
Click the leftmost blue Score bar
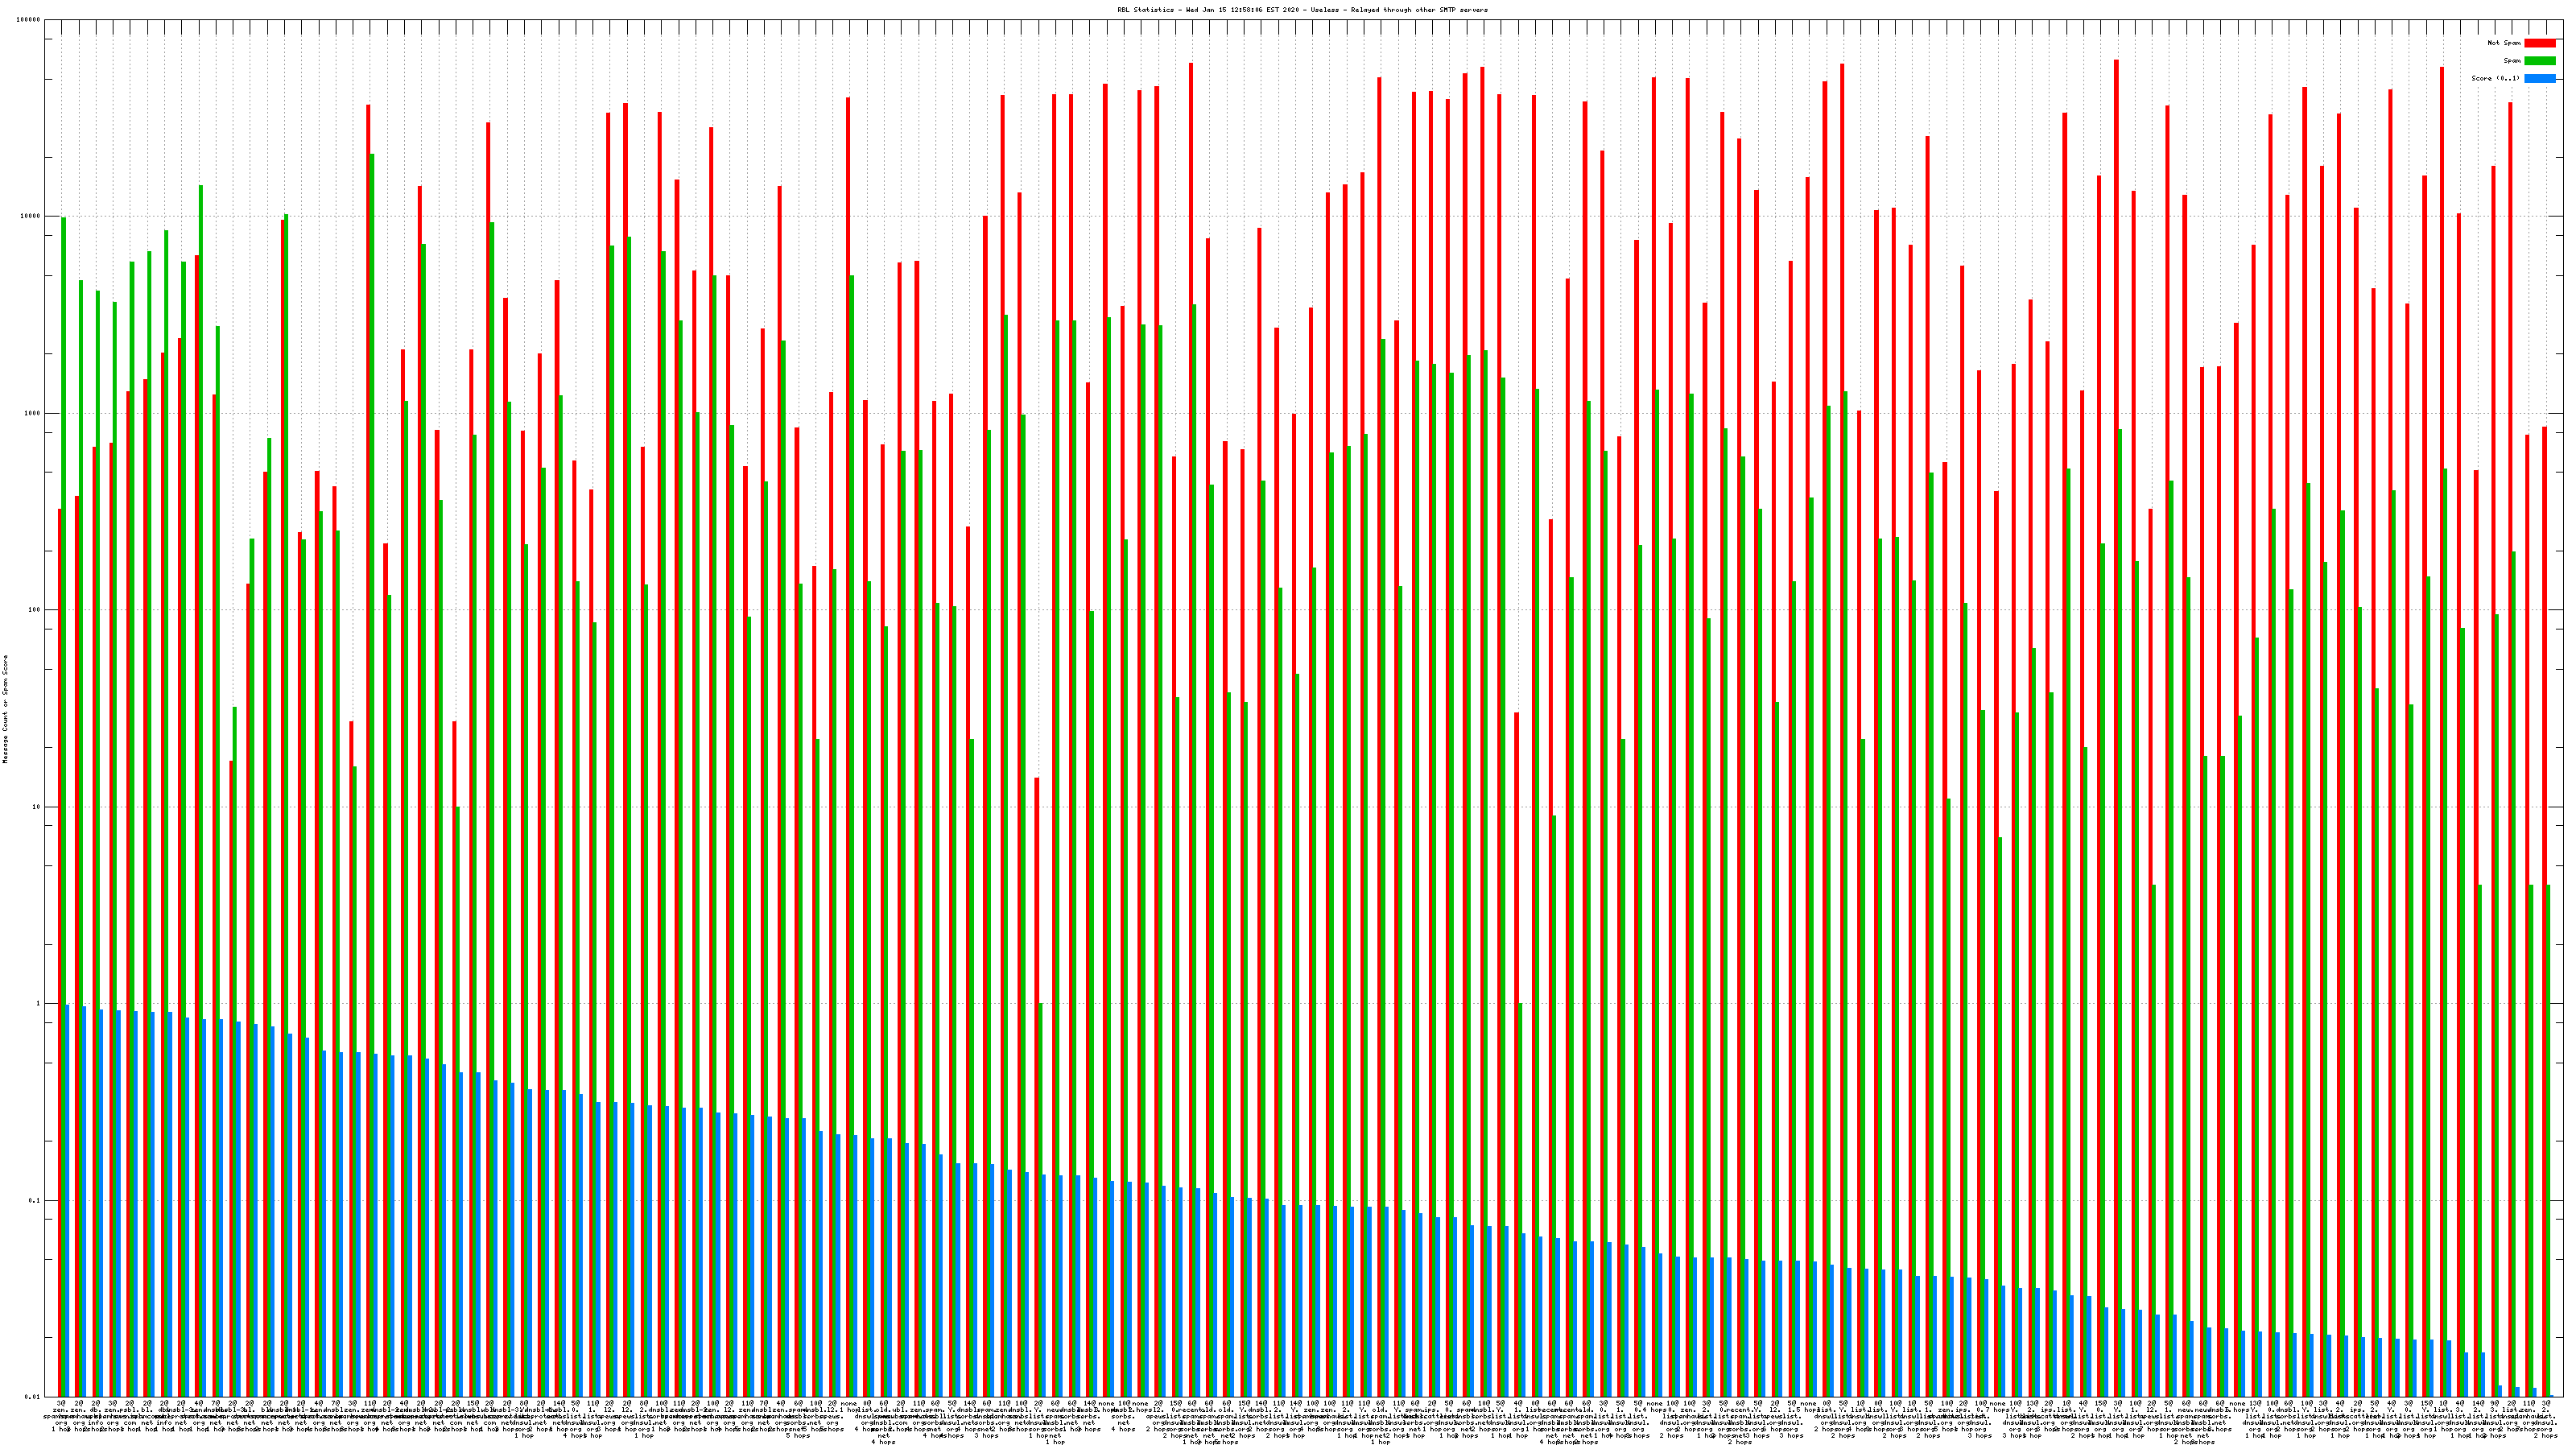[x=68, y=1200]
